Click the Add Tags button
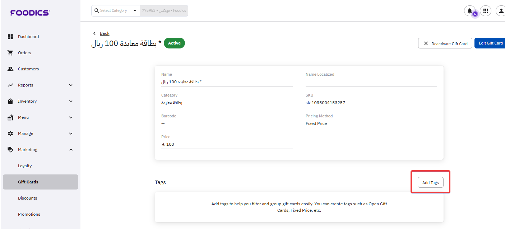The height and width of the screenshot is (229, 505). pos(430,183)
